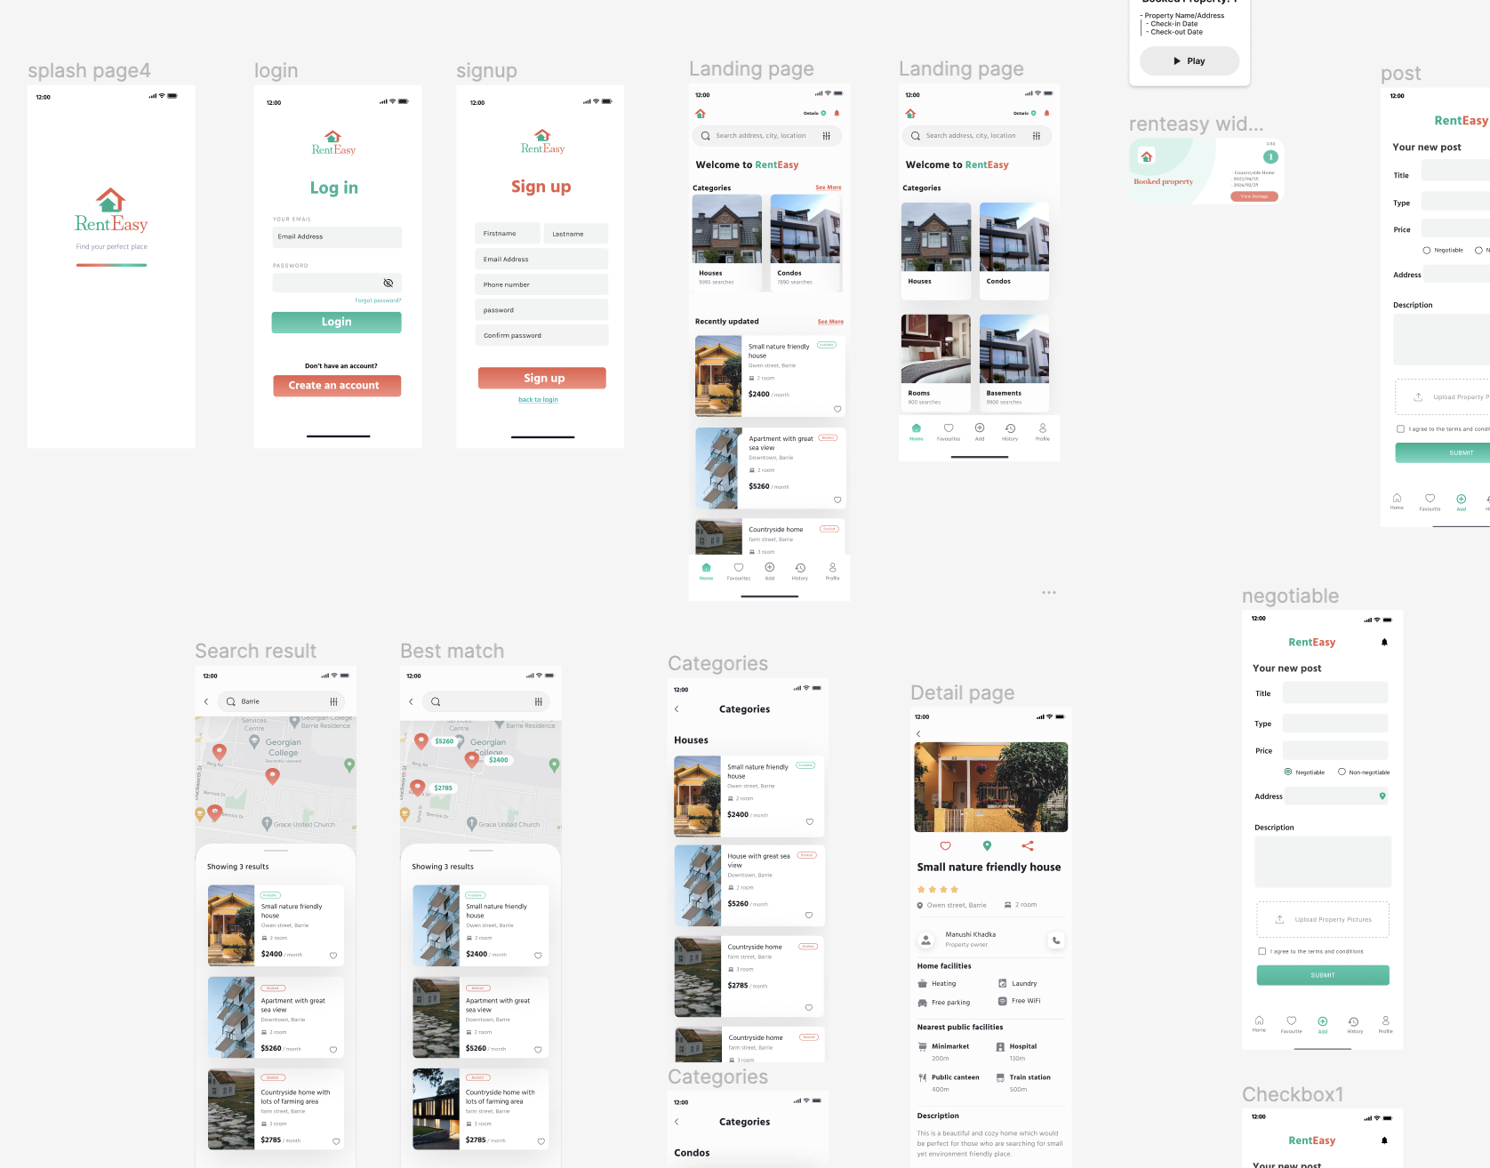Click the heart icon above Small nature friendly house title
The width and height of the screenshot is (1490, 1168).
click(945, 845)
